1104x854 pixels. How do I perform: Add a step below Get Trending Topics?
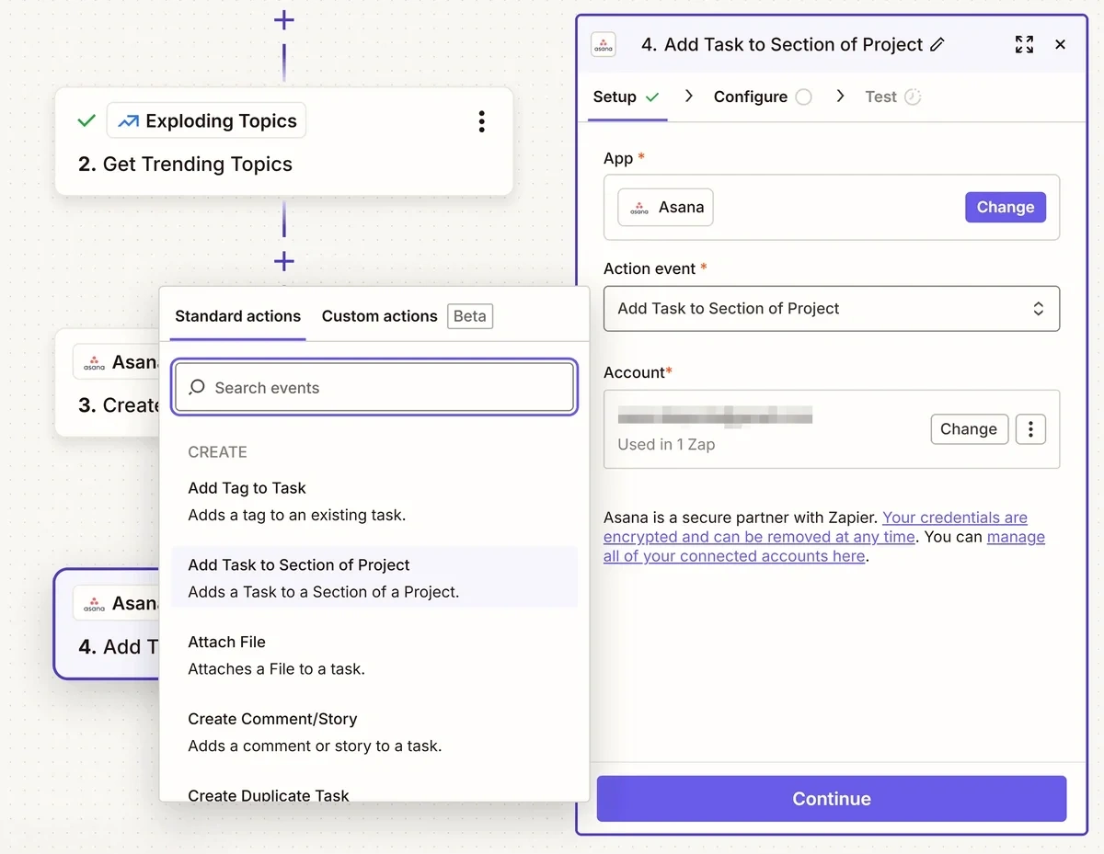click(x=284, y=262)
